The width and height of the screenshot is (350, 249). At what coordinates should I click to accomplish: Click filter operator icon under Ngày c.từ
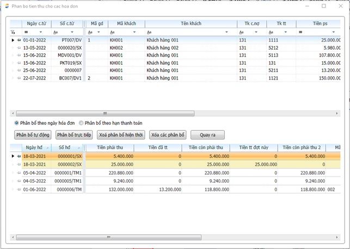pyautogui.click(x=26, y=32)
